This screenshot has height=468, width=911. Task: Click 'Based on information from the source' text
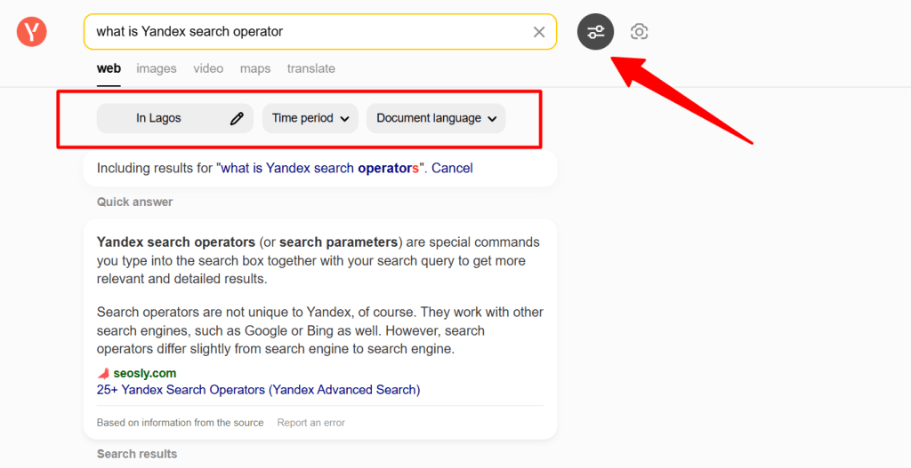pos(180,423)
